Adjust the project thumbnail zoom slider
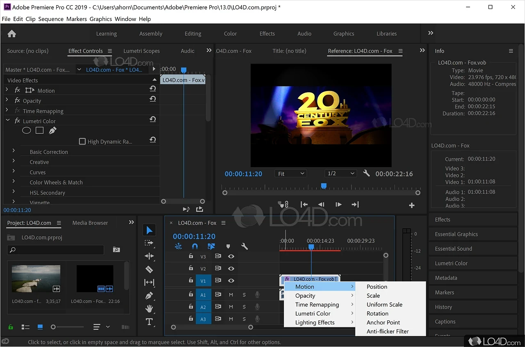The width and height of the screenshot is (525, 347). pos(53,327)
